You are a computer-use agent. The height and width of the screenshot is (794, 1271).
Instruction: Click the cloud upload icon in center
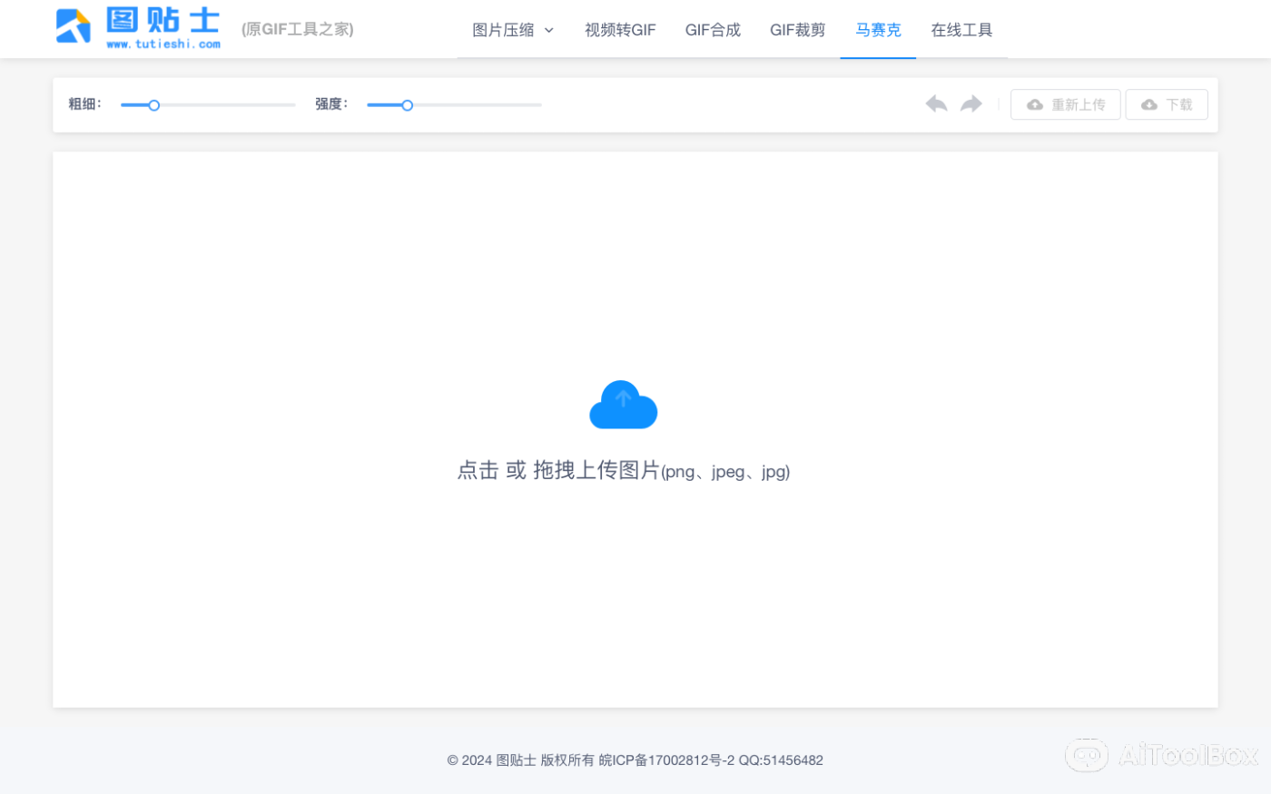623,405
